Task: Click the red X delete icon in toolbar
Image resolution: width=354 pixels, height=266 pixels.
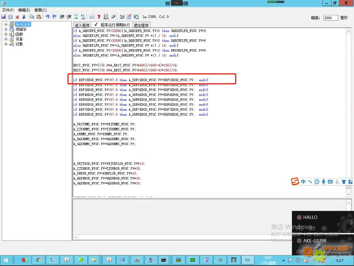Action: click(x=18, y=17)
